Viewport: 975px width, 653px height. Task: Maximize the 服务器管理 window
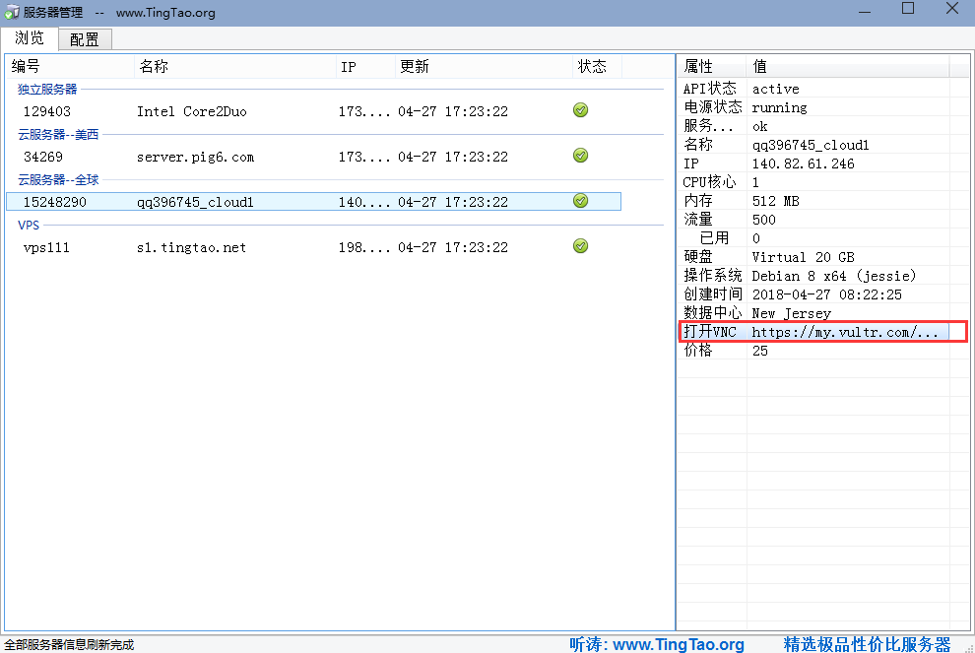pos(908,9)
